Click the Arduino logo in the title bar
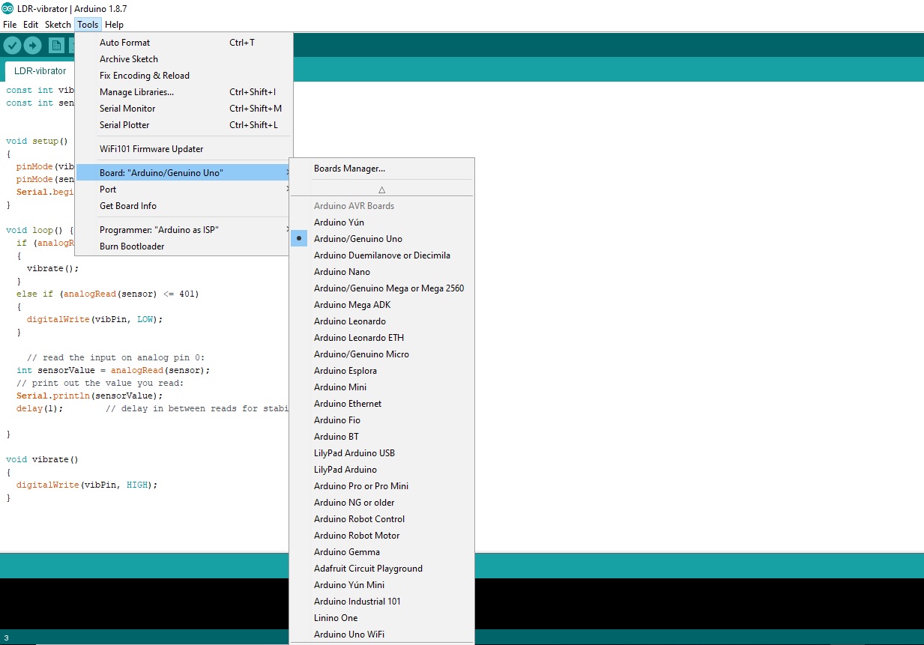 point(7,7)
